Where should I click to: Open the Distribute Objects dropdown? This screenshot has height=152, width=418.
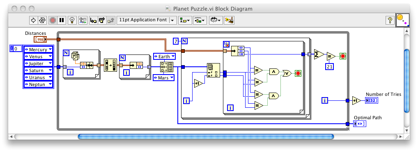200,20
